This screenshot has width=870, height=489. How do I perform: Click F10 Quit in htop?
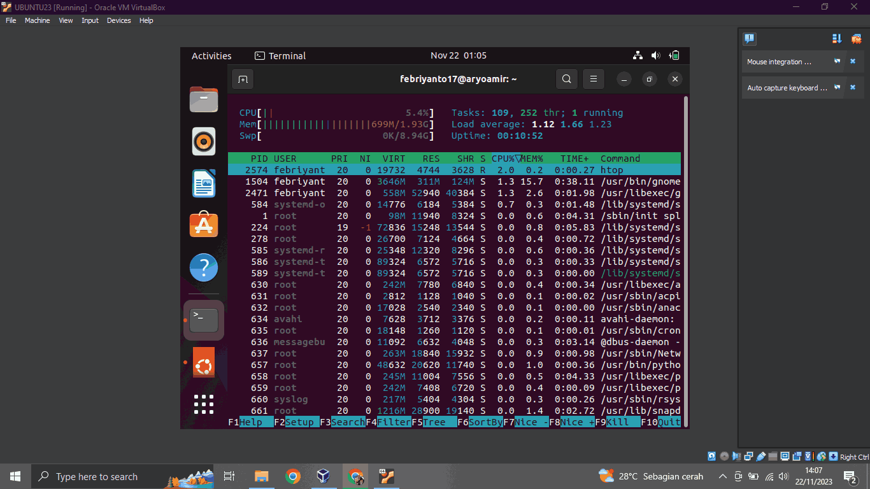[660, 422]
